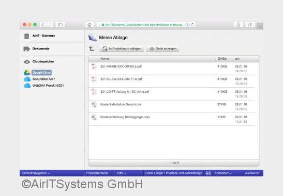Viewport: 283px width, 196px height.
Task: Select file Kostenschätzung Kühlaggregat.xlsx
Action: pyautogui.click(x=125, y=117)
